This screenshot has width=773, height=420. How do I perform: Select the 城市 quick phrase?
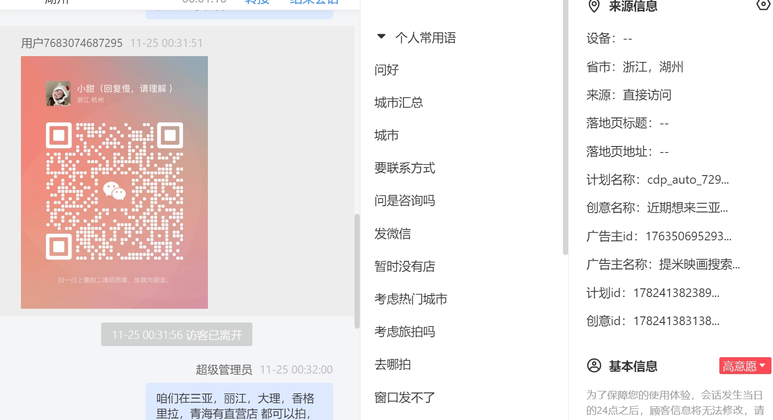tap(387, 135)
